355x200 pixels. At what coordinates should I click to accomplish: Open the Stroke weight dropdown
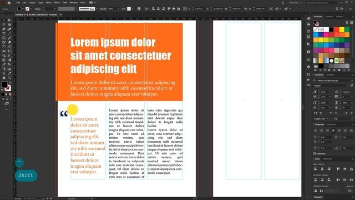tap(54, 9)
